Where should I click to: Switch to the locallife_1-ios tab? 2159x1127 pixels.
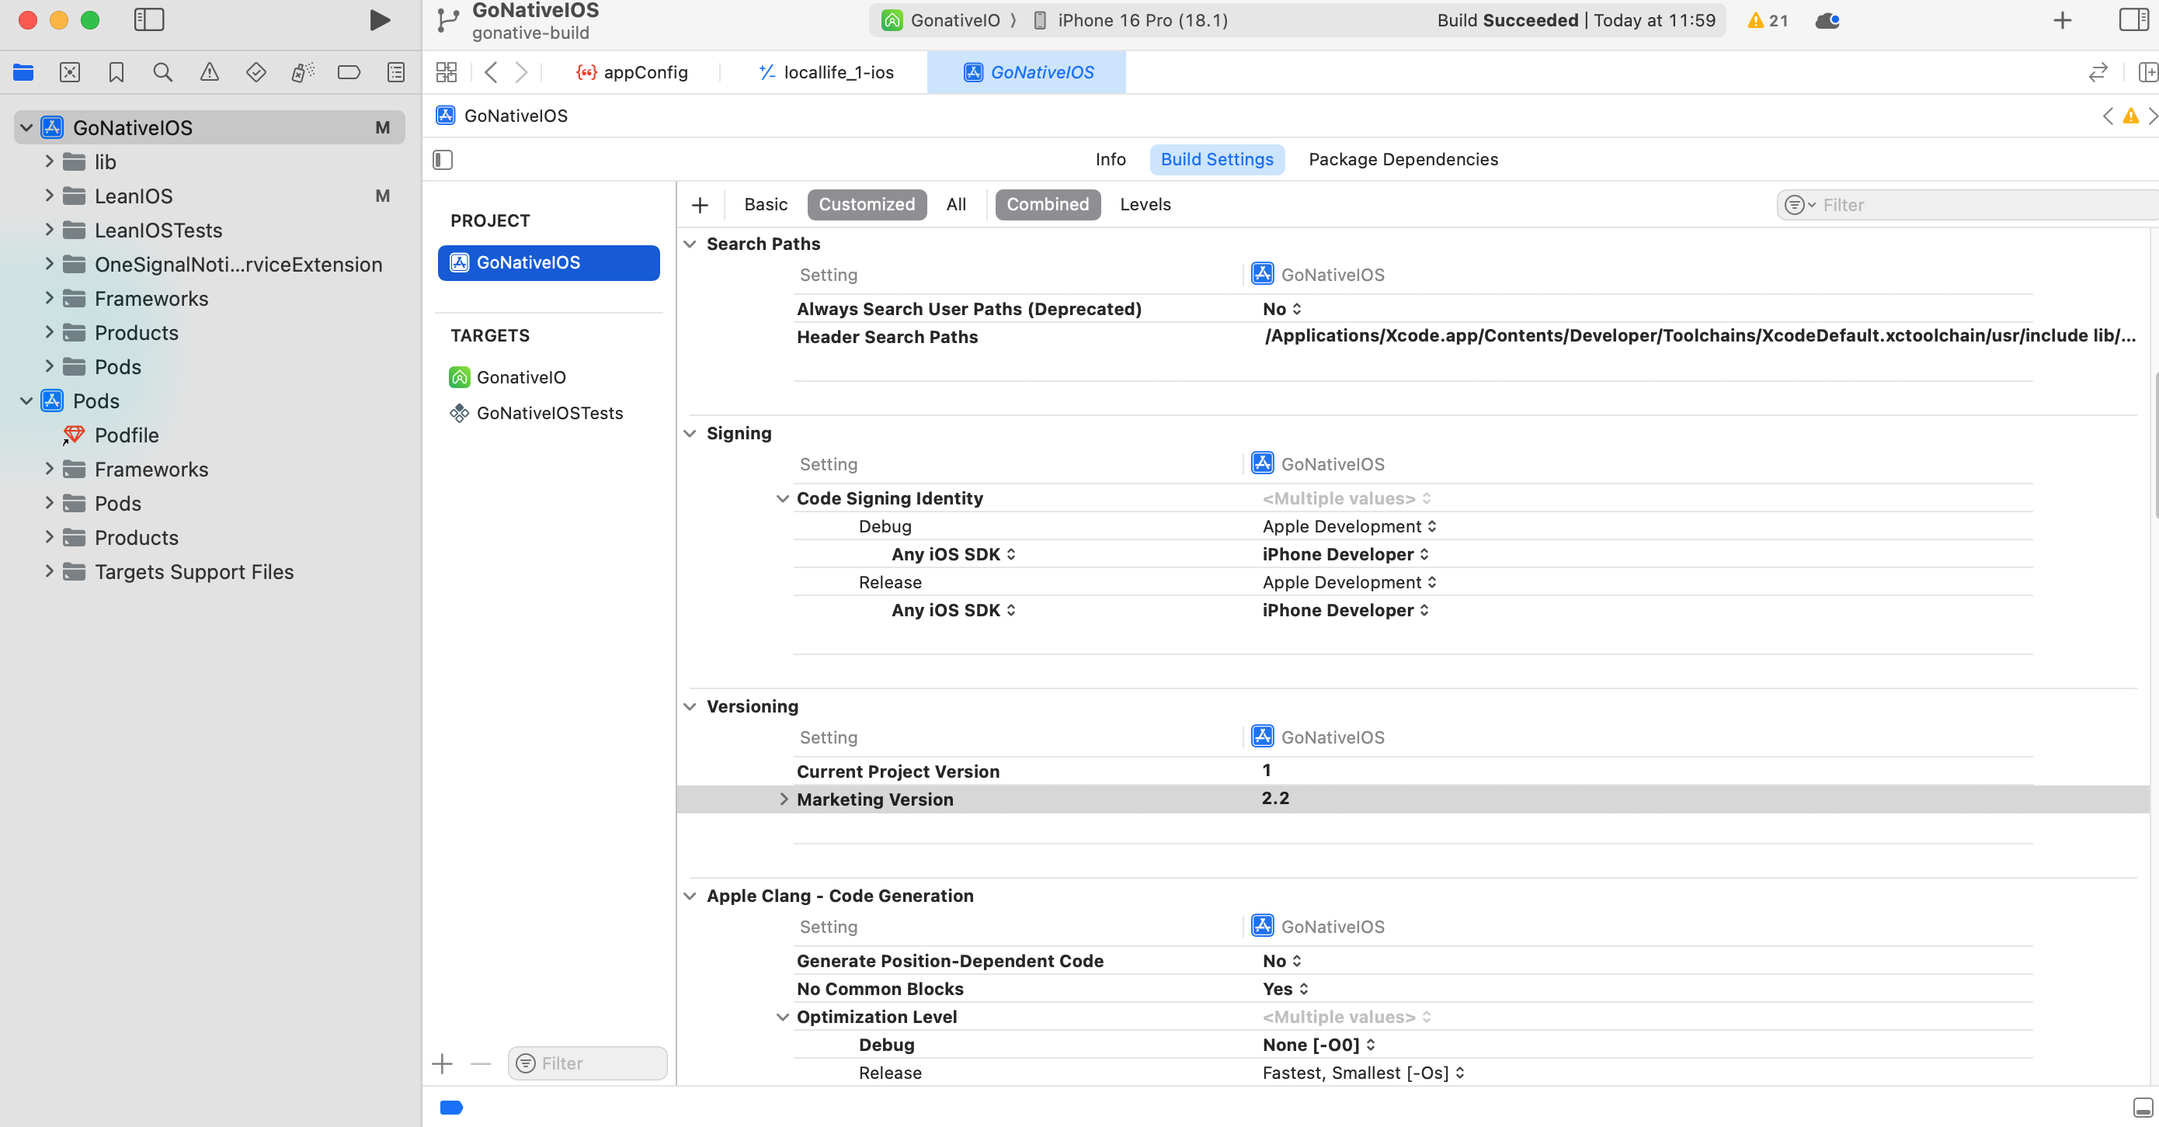pos(826,73)
